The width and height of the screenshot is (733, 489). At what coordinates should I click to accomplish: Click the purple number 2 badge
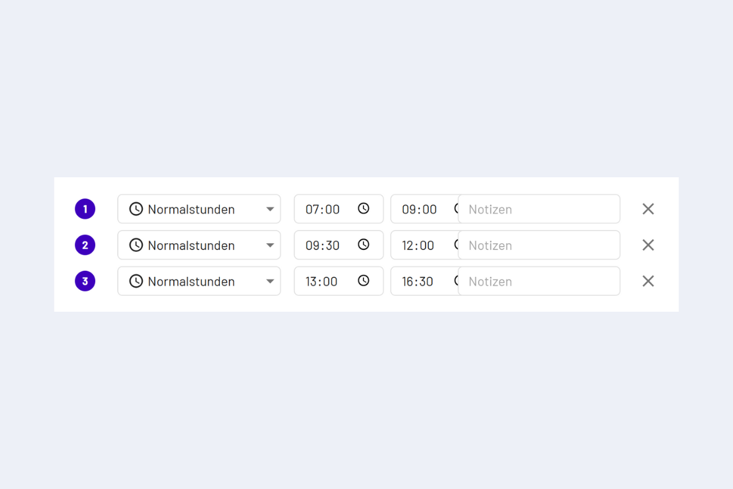(x=85, y=245)
